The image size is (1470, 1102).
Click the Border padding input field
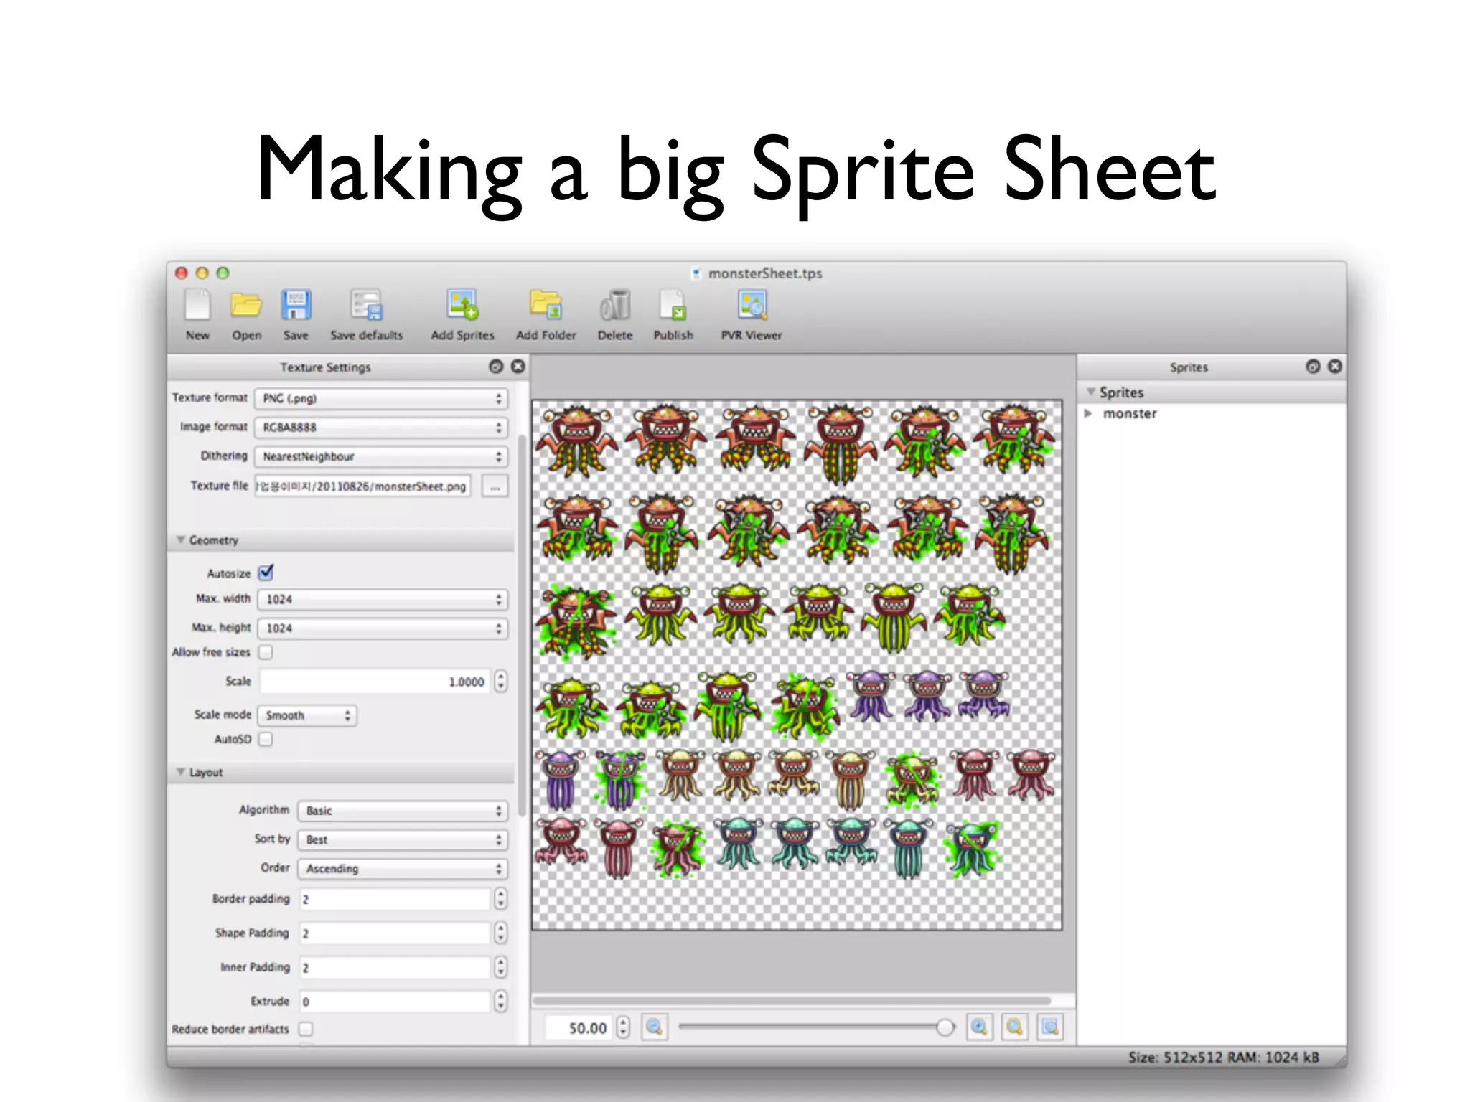[395, 899]
